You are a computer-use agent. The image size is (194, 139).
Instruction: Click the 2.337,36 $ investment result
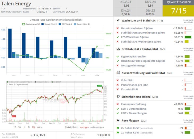pos(38,135)
